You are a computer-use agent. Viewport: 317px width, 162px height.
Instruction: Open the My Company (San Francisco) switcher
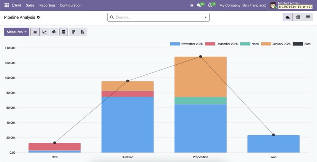tap(243, 5)
